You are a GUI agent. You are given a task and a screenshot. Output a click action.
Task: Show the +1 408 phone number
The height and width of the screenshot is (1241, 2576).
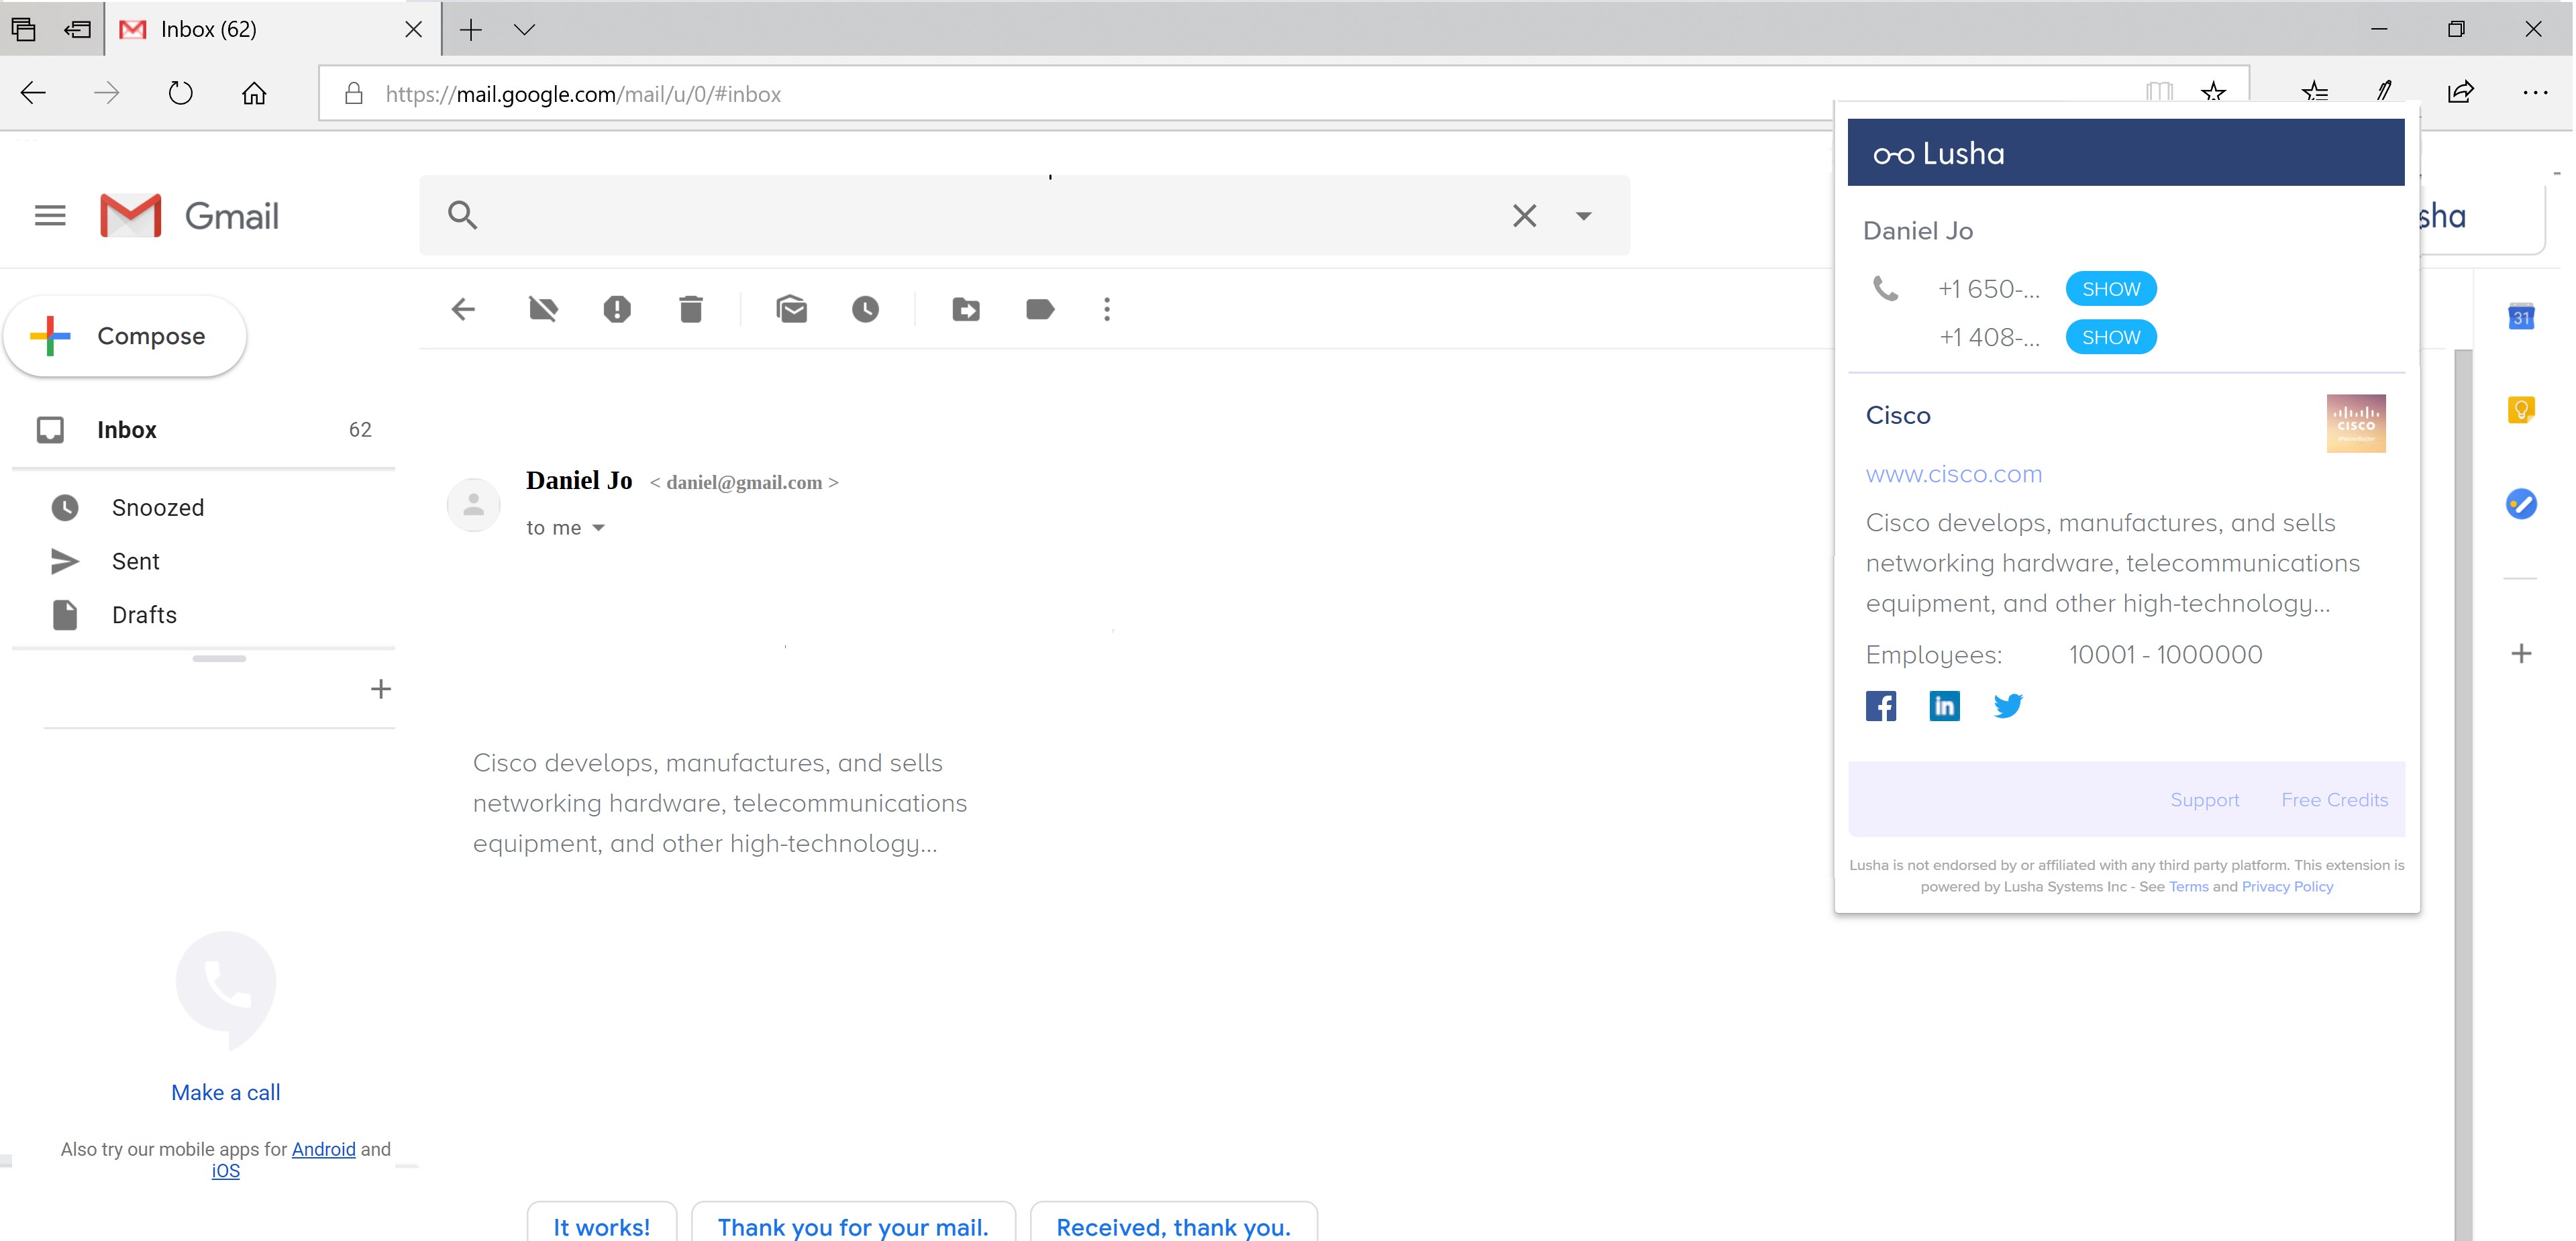tap(2111, 338)
